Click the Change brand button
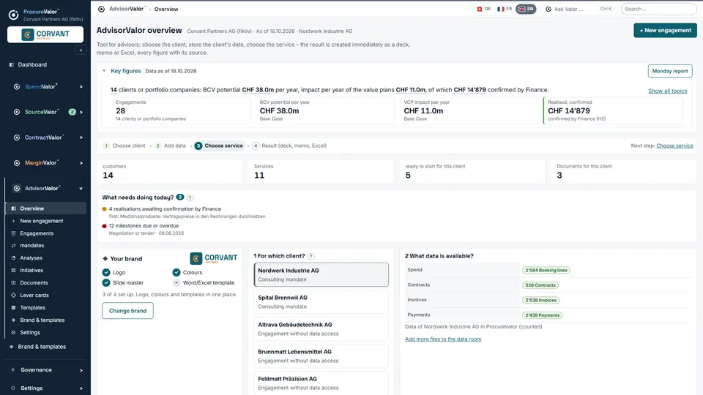 (x=127, y=311)
